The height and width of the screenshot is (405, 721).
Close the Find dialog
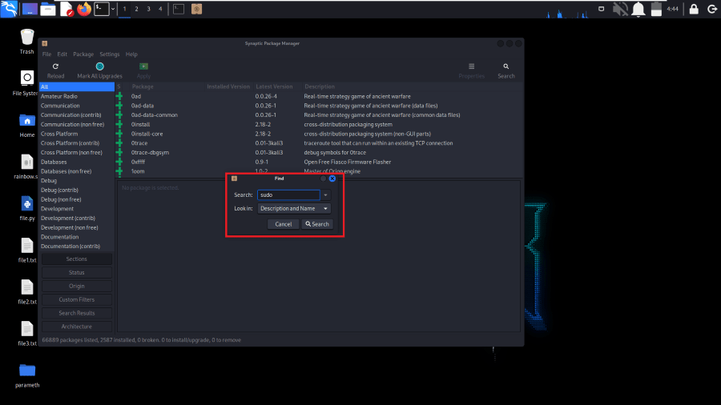tap(332, 178)
